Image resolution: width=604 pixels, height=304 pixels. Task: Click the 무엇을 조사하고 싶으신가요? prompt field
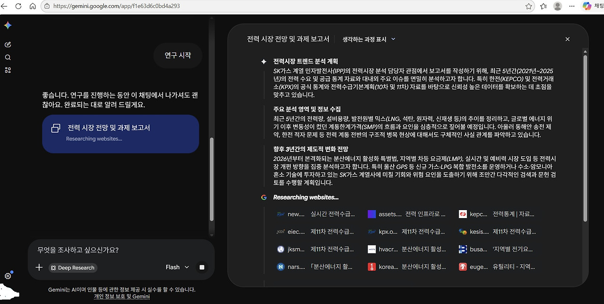point(121,250)
